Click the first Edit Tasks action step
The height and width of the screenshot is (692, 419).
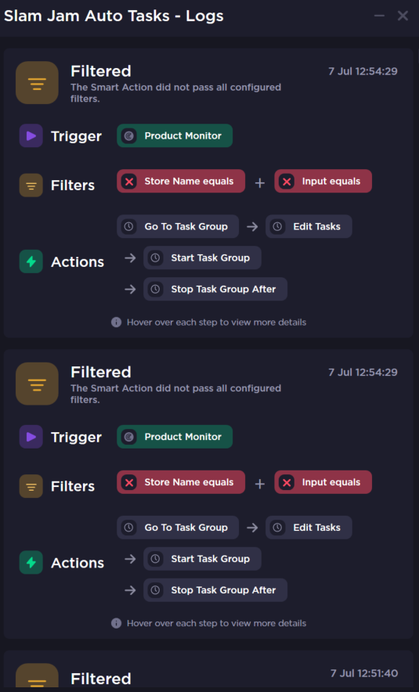309,226
